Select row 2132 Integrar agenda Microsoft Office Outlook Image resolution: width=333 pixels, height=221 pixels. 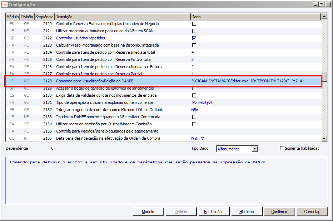click(x=163, y=110)
